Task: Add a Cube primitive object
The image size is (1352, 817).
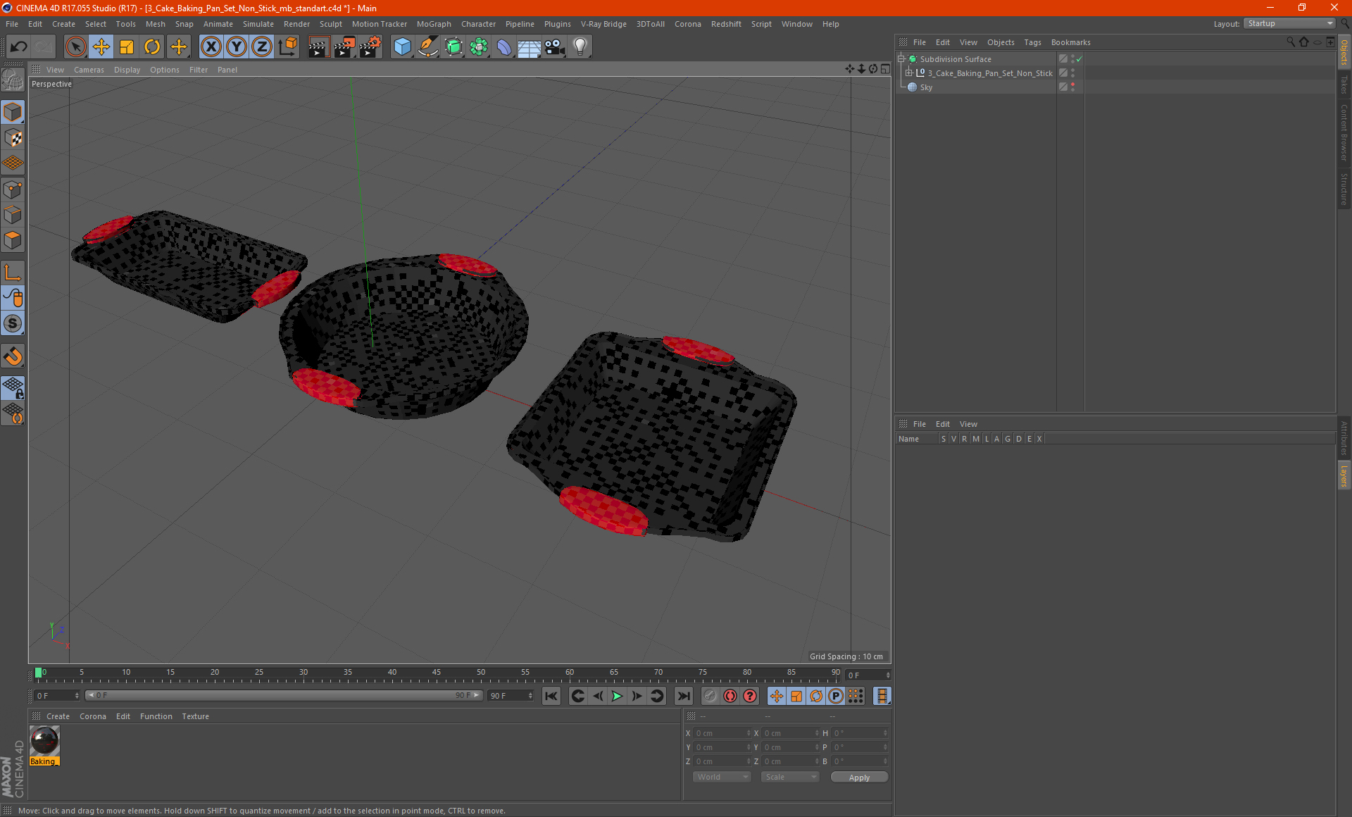Action: pos(402,47)
